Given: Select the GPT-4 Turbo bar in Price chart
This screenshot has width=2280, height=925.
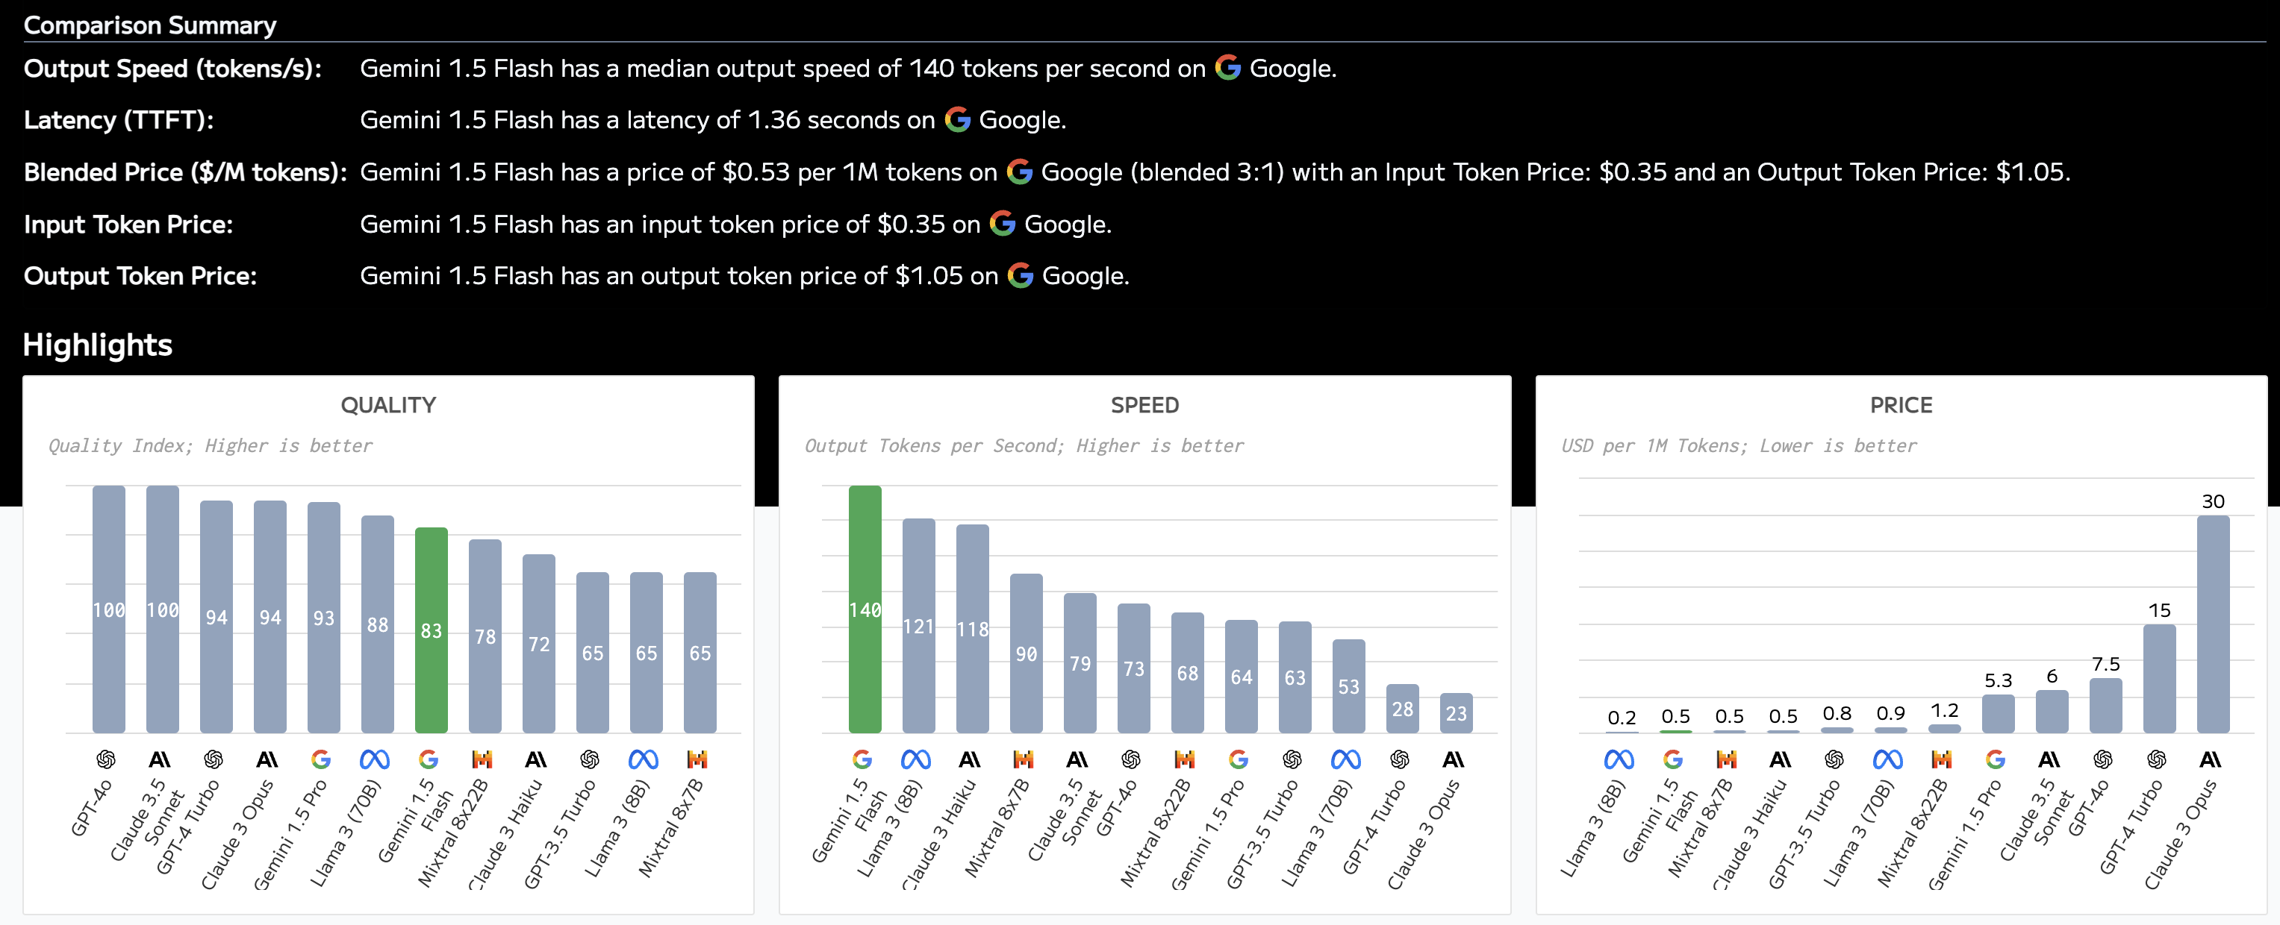Looking at the screenshot, I should [x=2159, y=678].
